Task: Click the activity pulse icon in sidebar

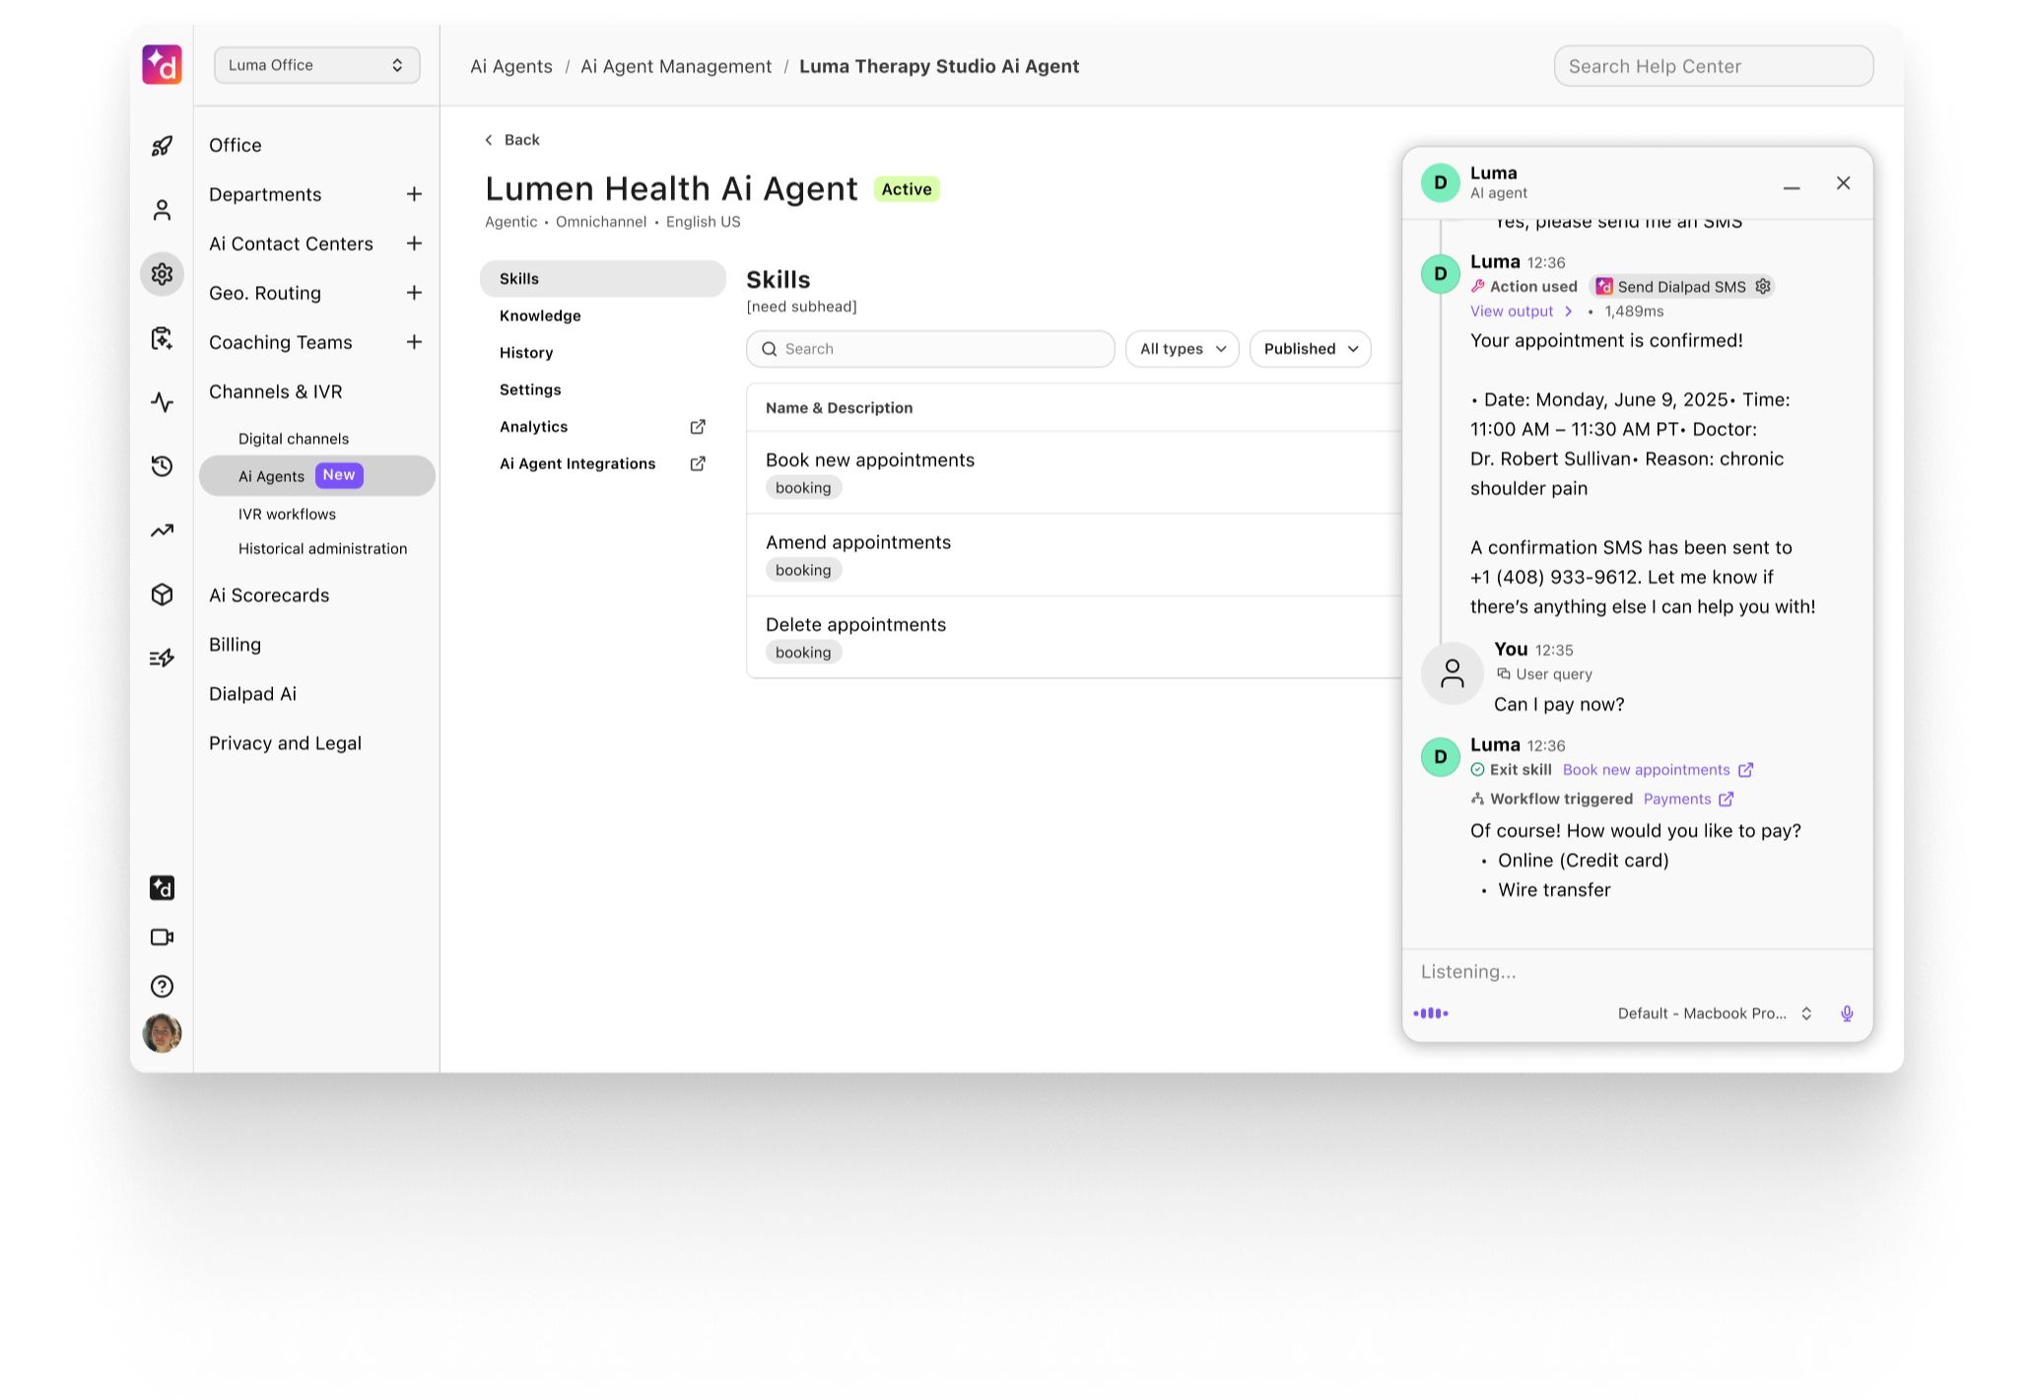Action: (162, 402)
